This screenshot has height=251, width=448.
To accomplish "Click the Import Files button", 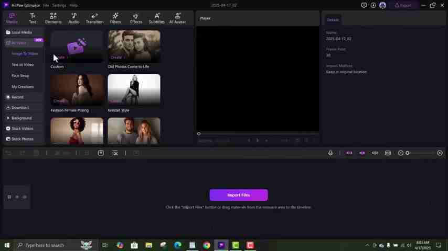I will click(238, 195).
